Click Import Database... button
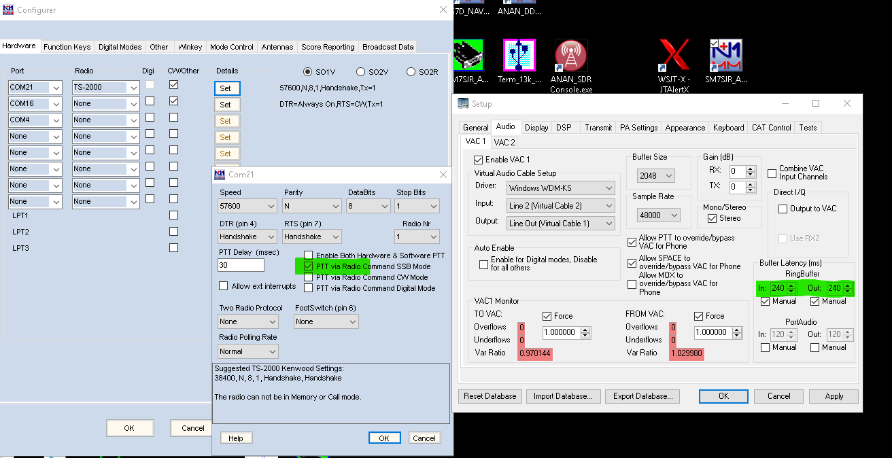 (x=562, y=396)
